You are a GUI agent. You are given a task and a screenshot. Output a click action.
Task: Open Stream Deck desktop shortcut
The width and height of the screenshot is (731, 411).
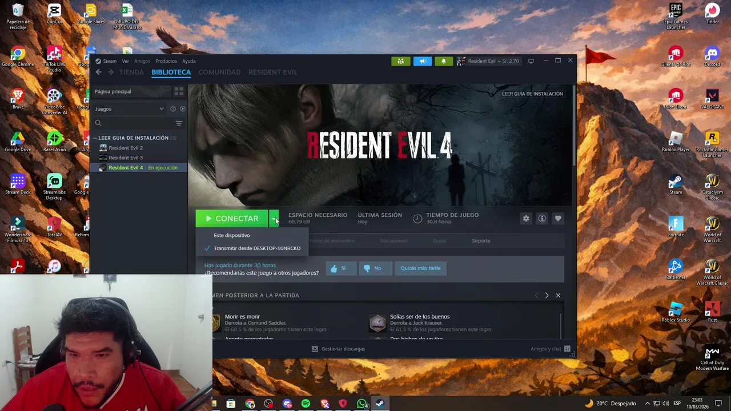coord(18,184)
